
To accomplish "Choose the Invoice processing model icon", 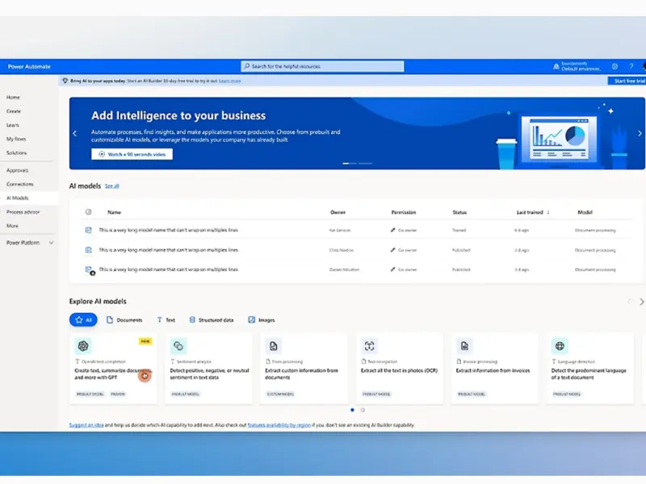I will (x=464, y=346).
